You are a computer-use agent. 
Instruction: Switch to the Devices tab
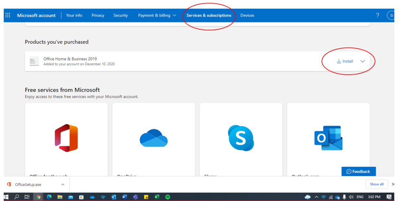tap(247, 15)
